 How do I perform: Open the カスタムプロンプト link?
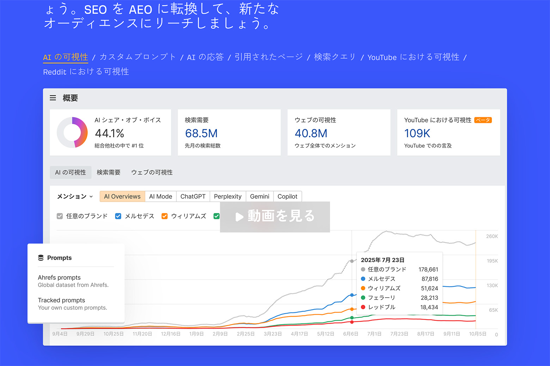[138, 57]
